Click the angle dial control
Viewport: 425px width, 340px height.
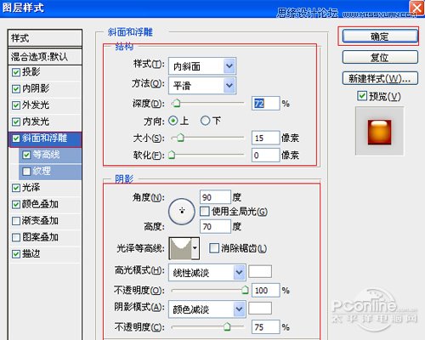[182, 212]
